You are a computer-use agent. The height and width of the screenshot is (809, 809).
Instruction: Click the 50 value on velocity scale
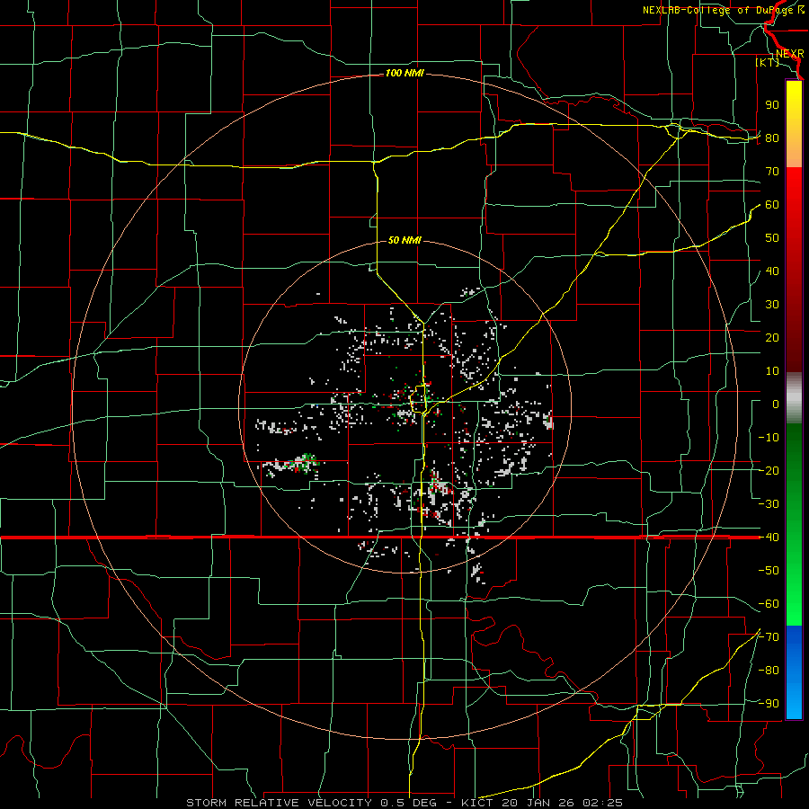tap(772, 238)
